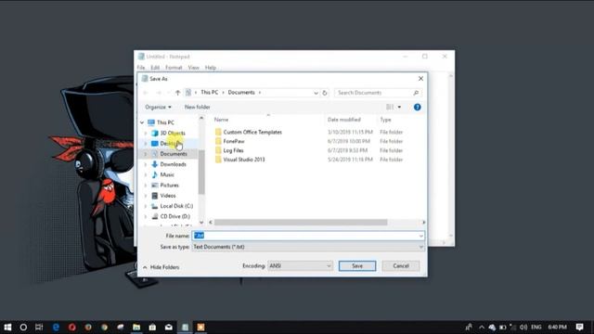
Task: Close the Save As dialog
Action: 420,79
